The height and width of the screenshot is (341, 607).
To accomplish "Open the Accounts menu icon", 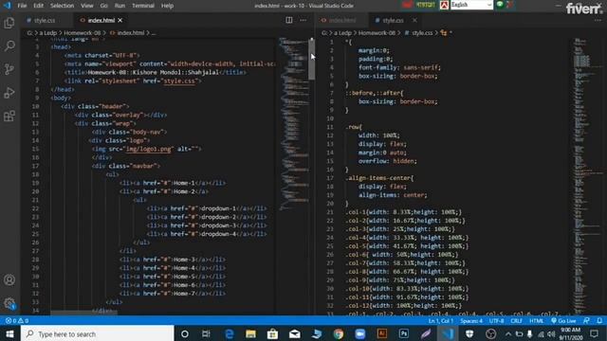I will pos(9,280).
